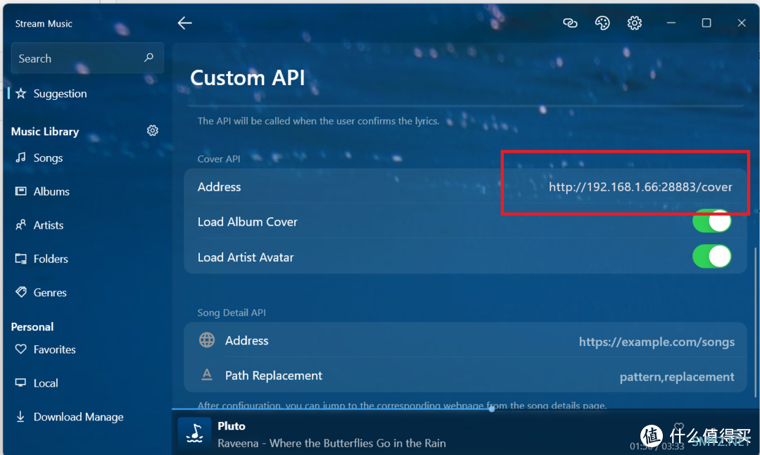Edit the Path Replacement pattern field
This screenshot has height=455, width=760.
[677, 376]
